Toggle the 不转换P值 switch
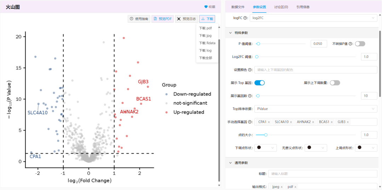The width and height of the screenshot is (382, 190). [360, 44]
